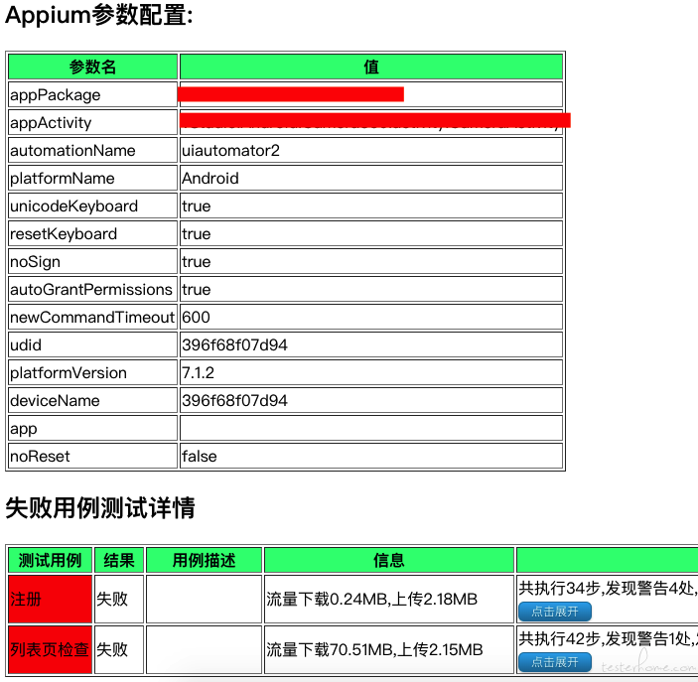
Task: Click the true value of autoGrantPermissions
Action: 371,289
